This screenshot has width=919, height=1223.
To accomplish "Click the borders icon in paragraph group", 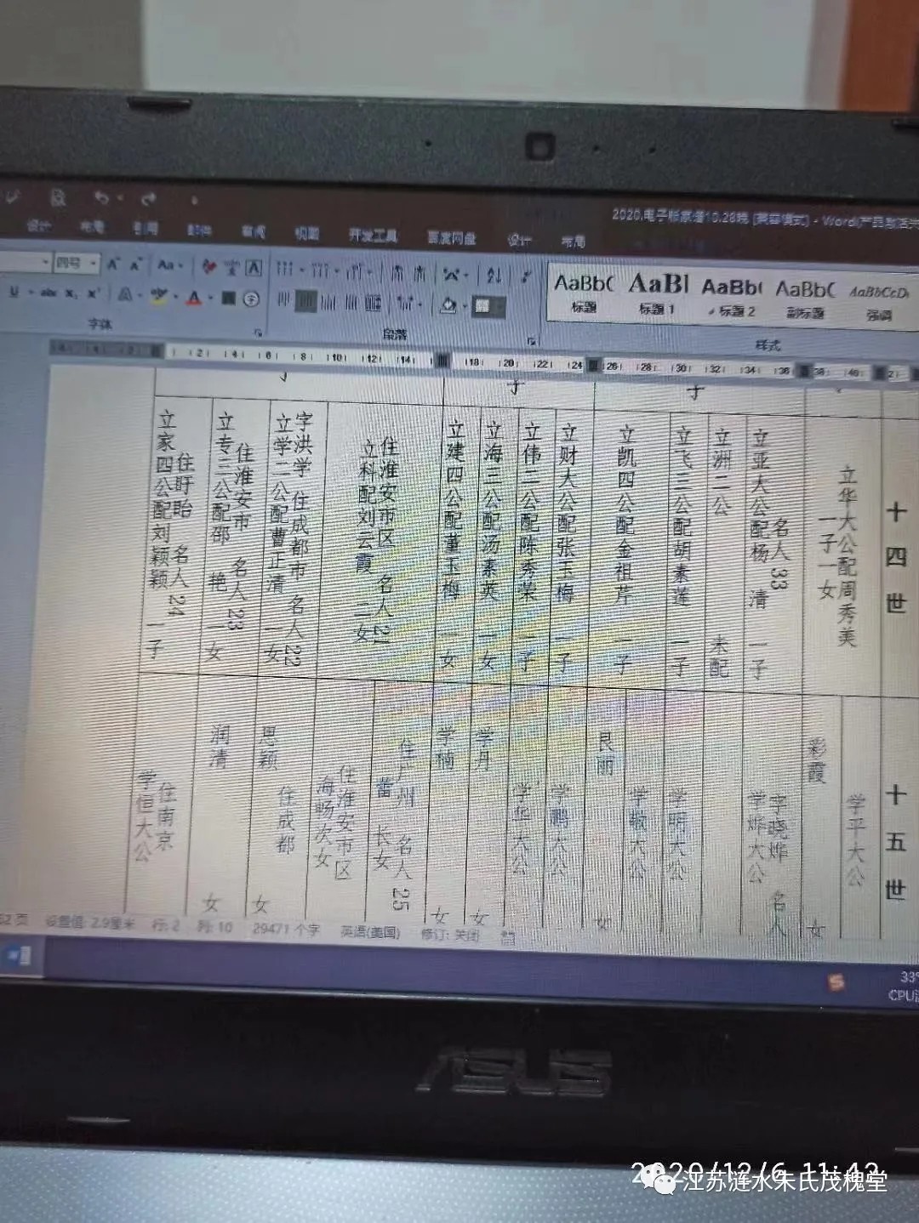I will [483, 306].
